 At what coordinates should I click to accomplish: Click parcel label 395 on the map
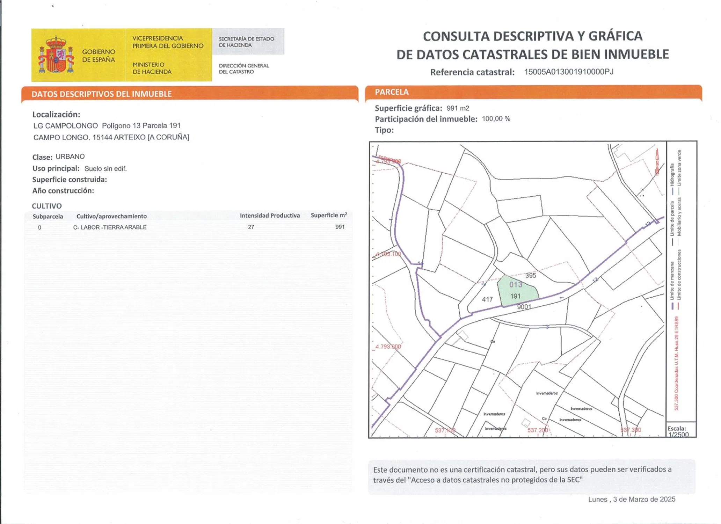pyautogui.click(x=530, y=276)
